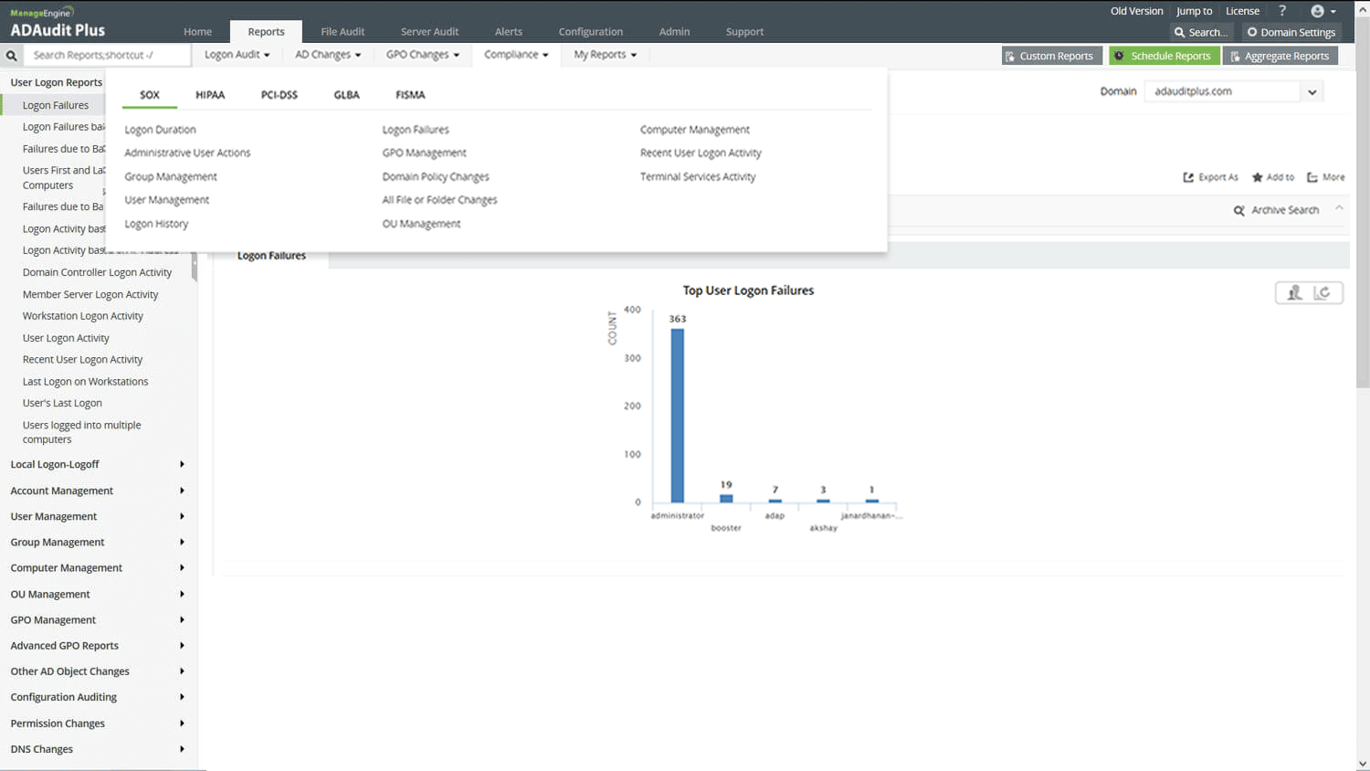Open Administrative User Actions report
This screenshot has width=1370, height=771.
coord(187,153)
